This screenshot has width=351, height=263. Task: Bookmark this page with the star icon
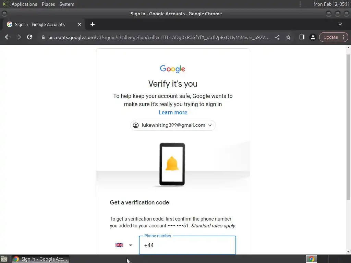[x=288, y=37]
